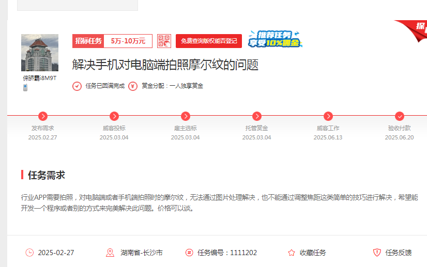Click the shield 任务反馈 icon

[x=377, y=253]
